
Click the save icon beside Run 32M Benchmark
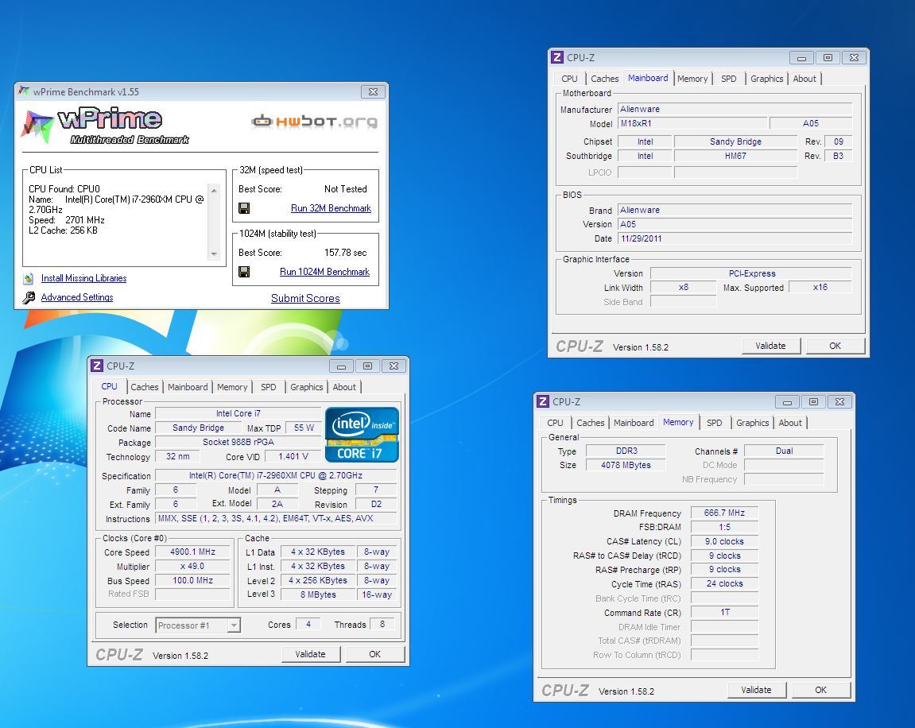click(244, 208)
